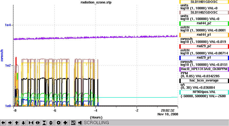
Task: Select the purple HacB_HPE1313A:0_Ch30PPM legend entry
Action: tap(204, 69)
